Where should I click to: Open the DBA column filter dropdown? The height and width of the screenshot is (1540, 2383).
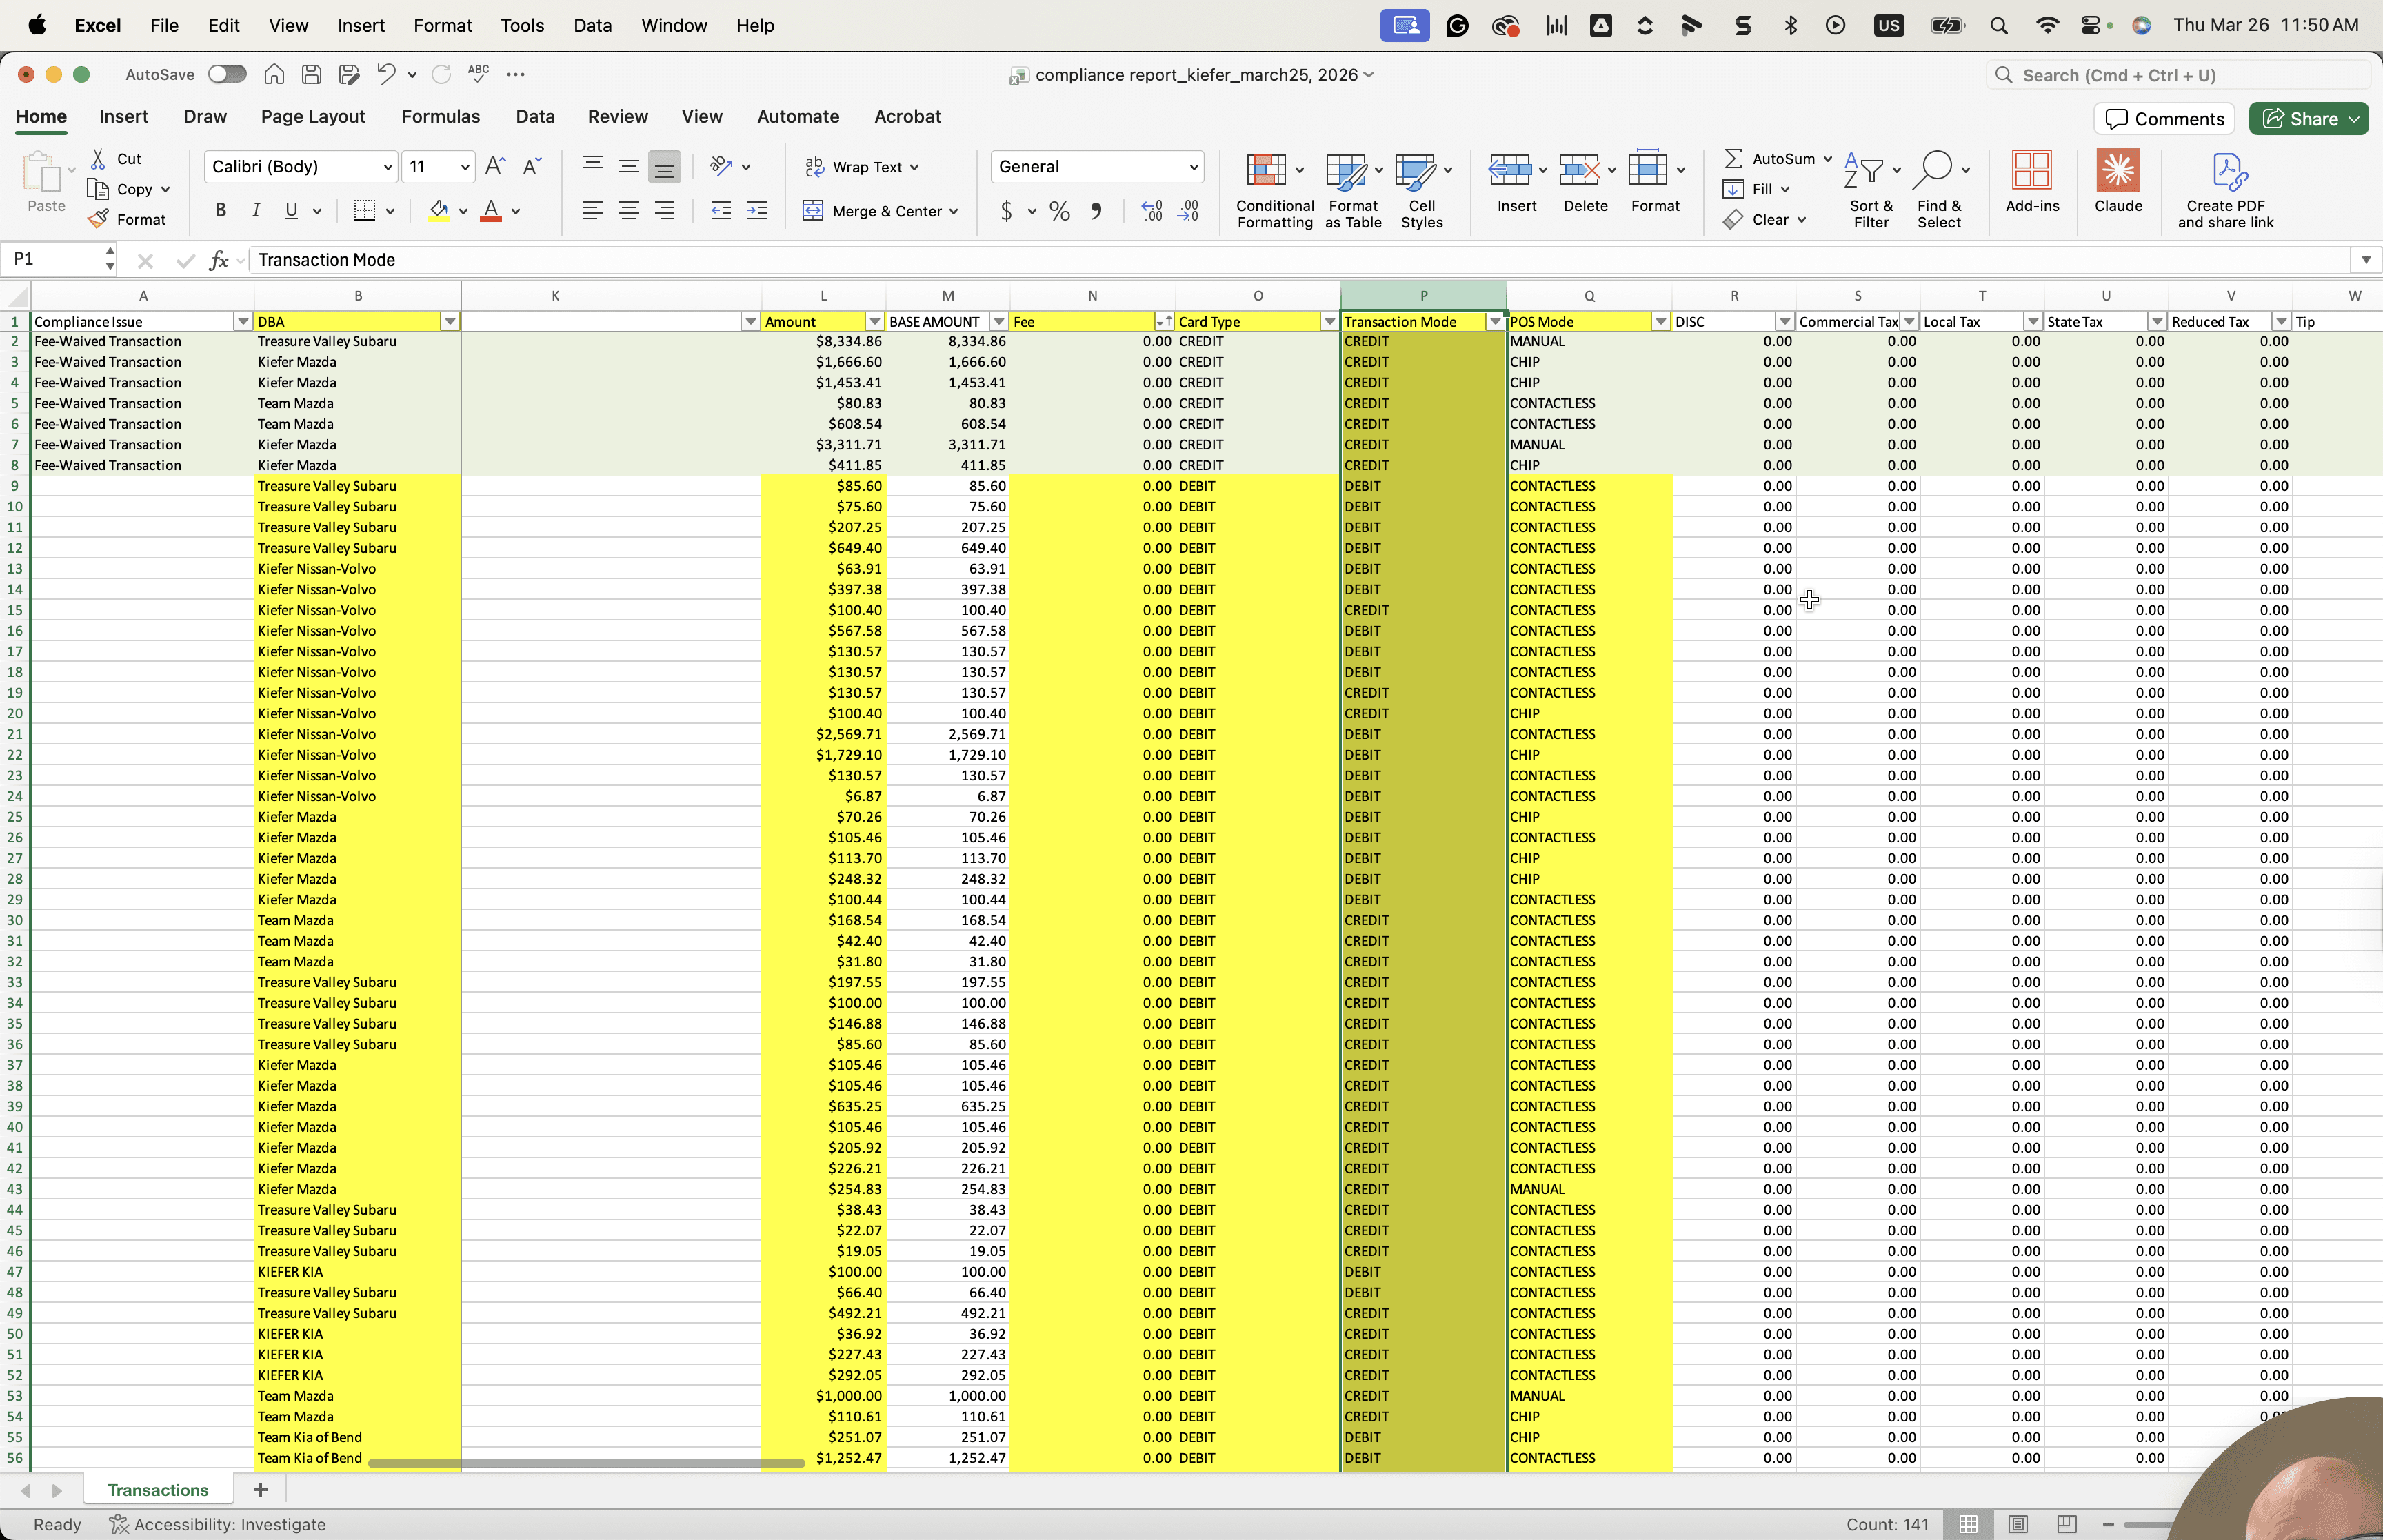click(450, 322)
